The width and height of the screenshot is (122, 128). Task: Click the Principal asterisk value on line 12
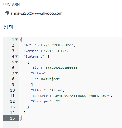click(58, 101)
